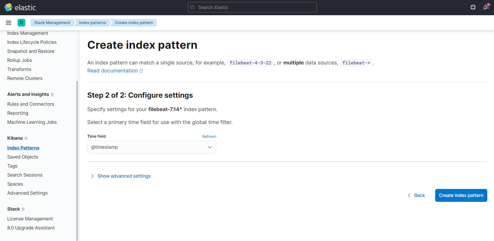Go Back to step 1
Screen dimensions: 494x241
[416, 195]
